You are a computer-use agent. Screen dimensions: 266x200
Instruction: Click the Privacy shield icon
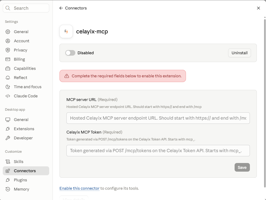point(8,50)
